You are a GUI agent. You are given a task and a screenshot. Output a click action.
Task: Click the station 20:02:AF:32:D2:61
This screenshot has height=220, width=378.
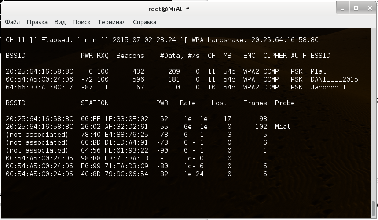[114, 127]
